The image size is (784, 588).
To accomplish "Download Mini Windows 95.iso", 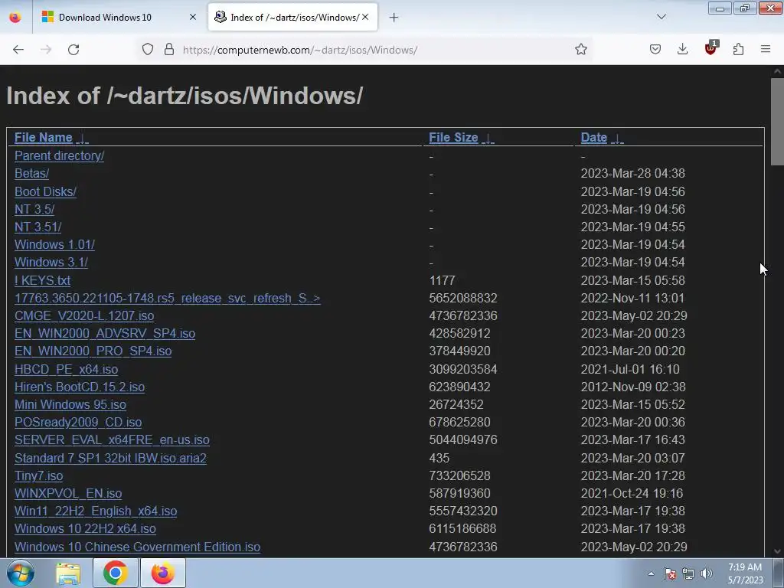I will point(70,404).
